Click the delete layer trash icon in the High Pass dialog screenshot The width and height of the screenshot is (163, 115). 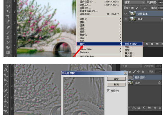pyautogui.click(x=160, y=107)
